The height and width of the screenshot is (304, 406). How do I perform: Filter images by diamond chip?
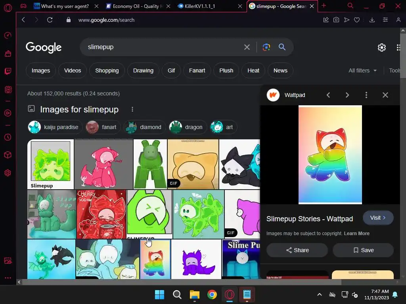(x=144, y=127)
